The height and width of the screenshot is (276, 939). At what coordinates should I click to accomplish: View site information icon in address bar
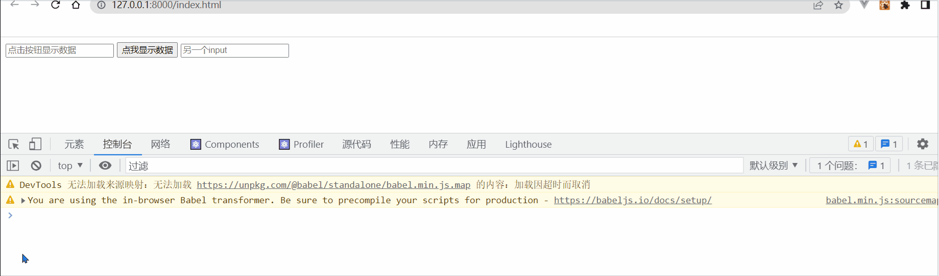pos(101,5)
